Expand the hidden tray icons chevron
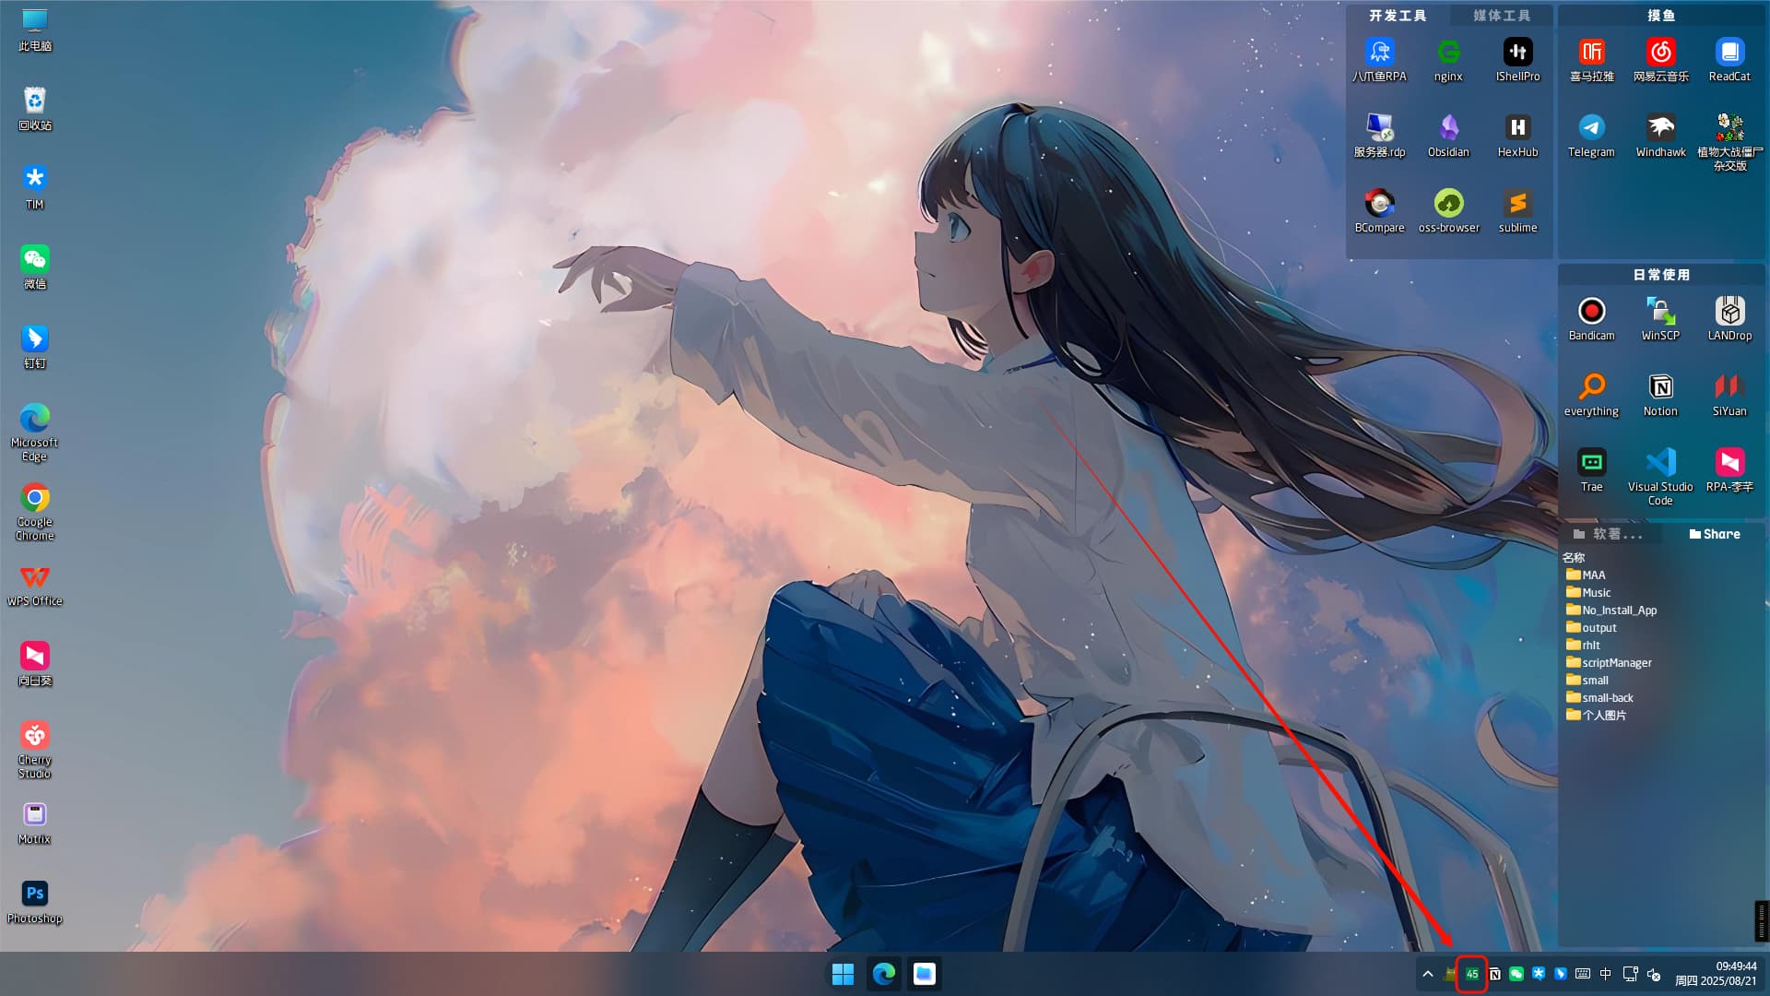1770x996 pixels. coord(1428,974)
